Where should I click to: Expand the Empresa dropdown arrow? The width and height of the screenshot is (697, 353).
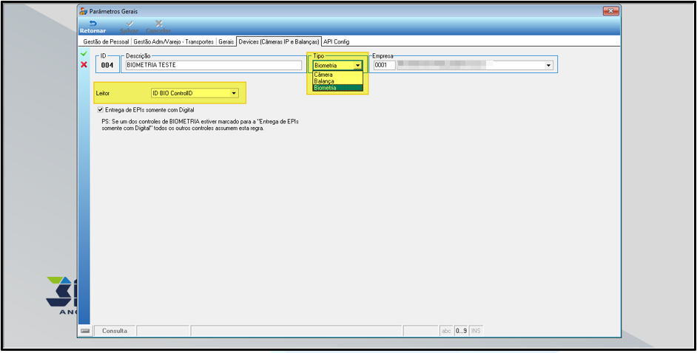click(548, 66)
